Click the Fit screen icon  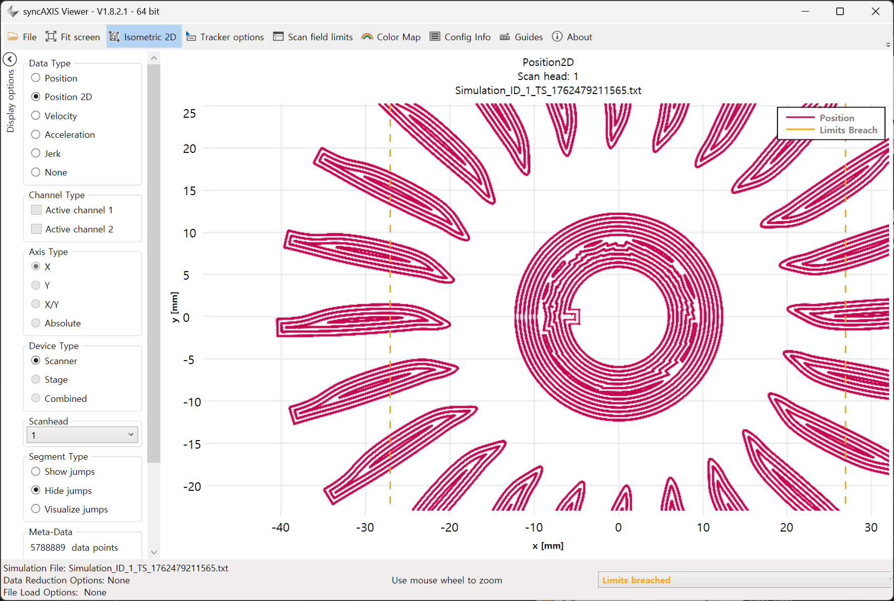pos(51,37)
